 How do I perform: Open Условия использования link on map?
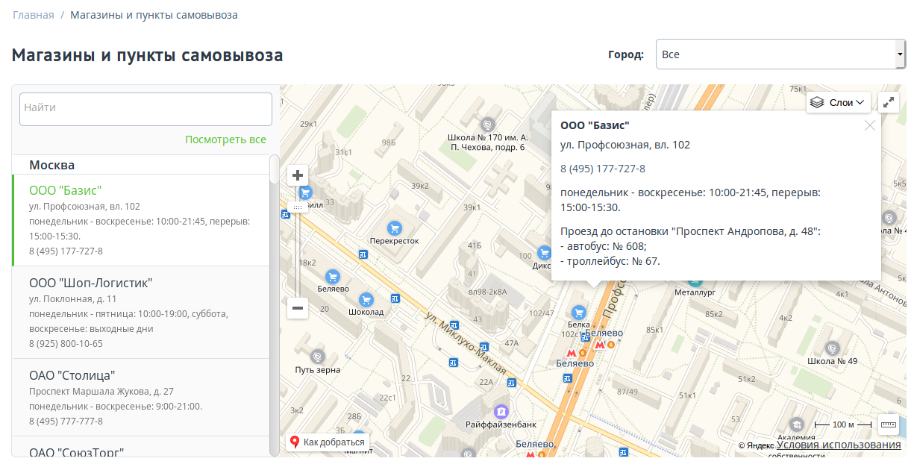coord(838,445)
